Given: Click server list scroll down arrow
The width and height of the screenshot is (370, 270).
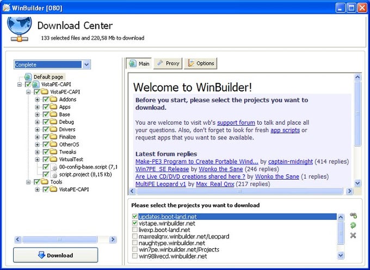Looking at the screenshot, I should [341, 255].
